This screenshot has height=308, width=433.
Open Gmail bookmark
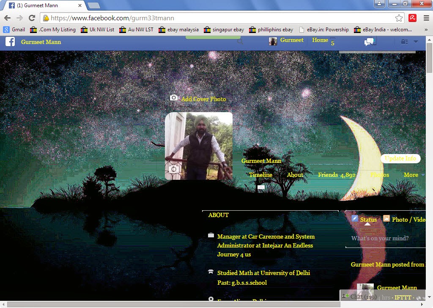(x=14, y=30)
